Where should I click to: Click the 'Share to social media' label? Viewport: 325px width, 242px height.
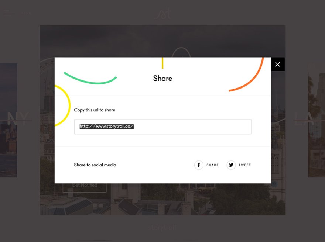tap(95, 165)
